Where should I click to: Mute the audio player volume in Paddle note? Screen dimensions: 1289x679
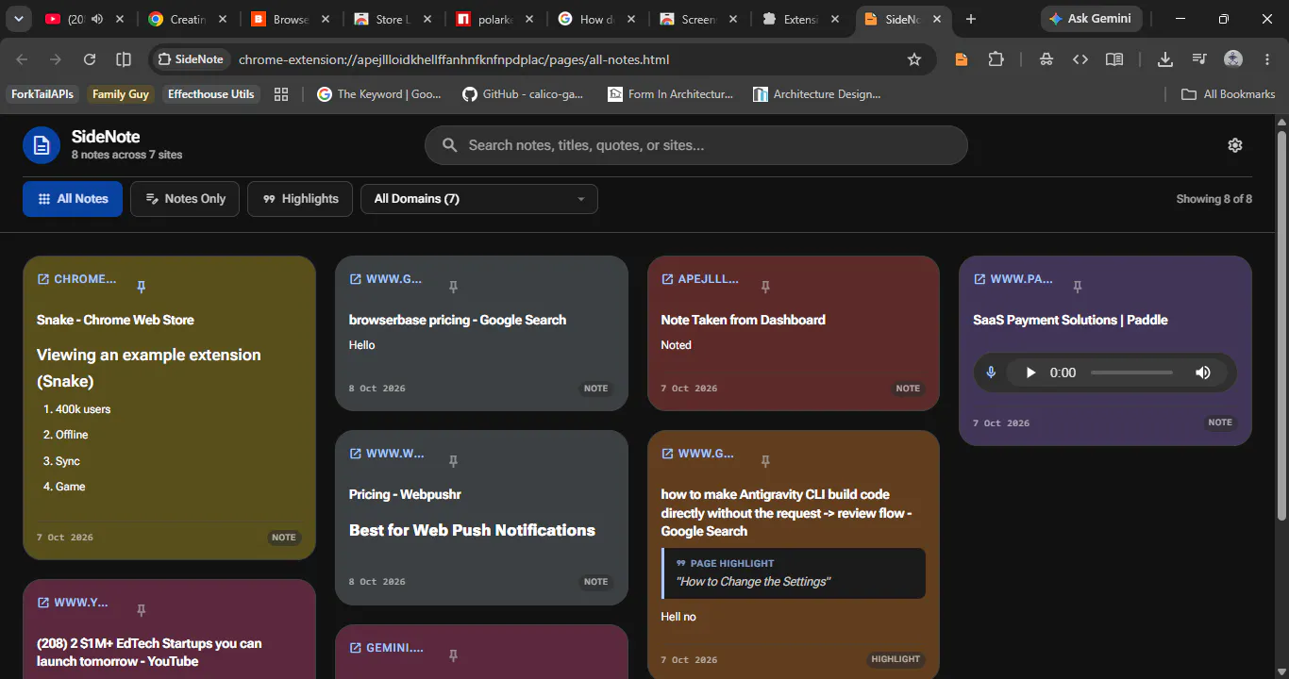point(1203,373)
